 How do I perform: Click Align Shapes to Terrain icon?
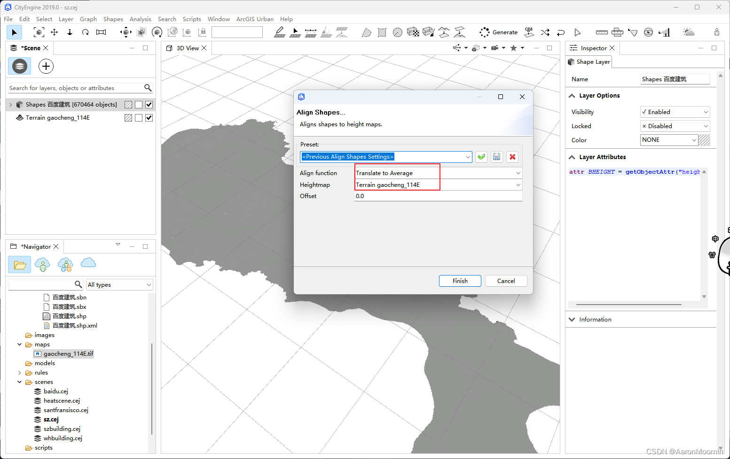(x=459, y=32)
